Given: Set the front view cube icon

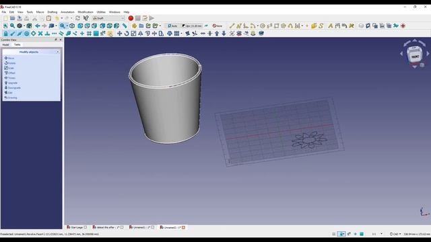Looking at the screenshot, I should click(80, 26).
